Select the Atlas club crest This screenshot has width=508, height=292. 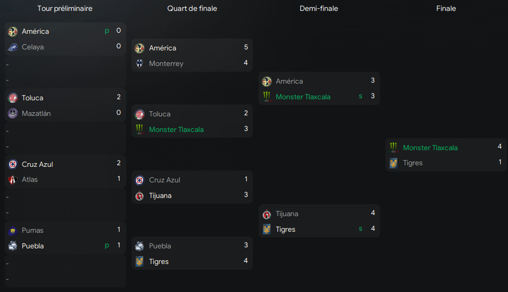(13, 180)
